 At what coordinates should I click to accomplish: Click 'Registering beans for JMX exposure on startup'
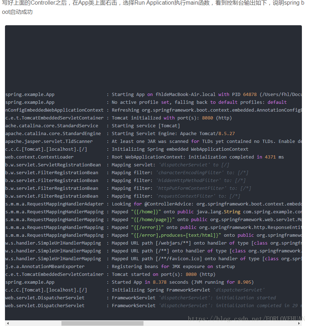pos(173,267)
